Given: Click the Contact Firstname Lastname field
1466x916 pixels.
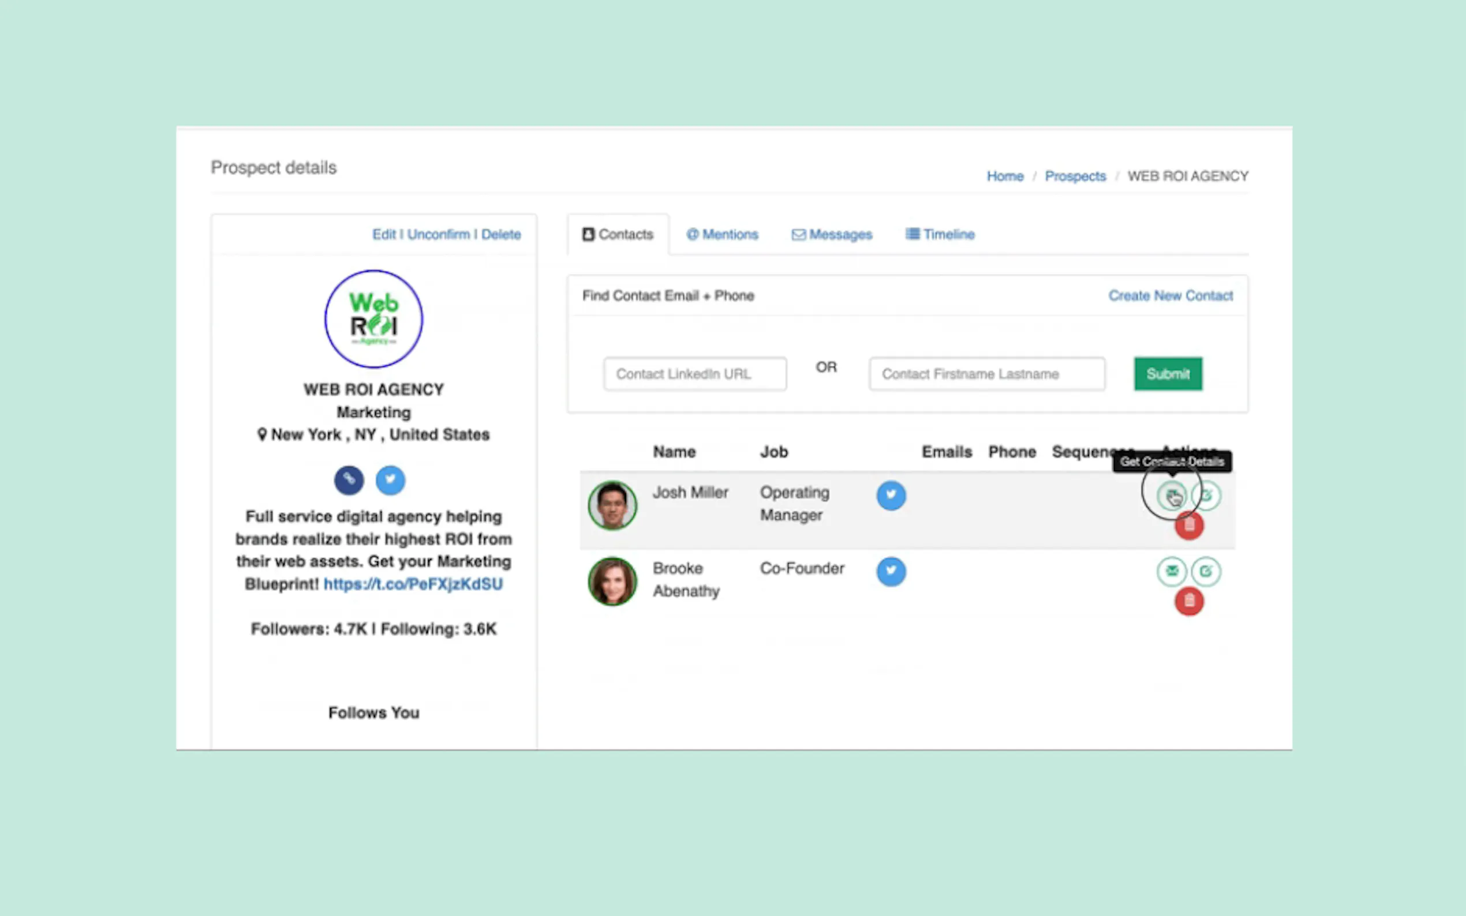Looking at the screenshot, I should click(x=986, y=374).
